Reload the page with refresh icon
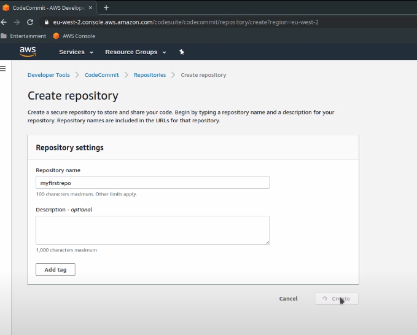The height and width of the screenshot is (335, 417). [30, 22]
